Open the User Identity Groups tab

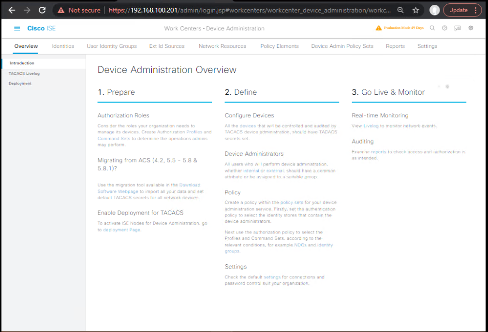[112, 46]
